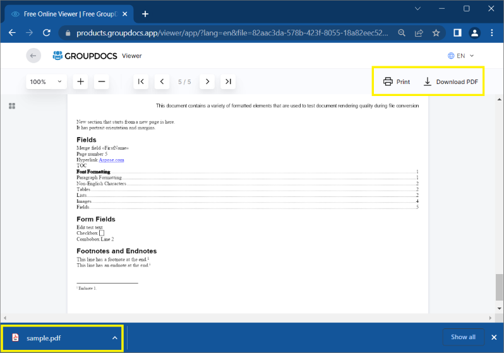Tick the Checkbox form field

(x=102, y=233)
